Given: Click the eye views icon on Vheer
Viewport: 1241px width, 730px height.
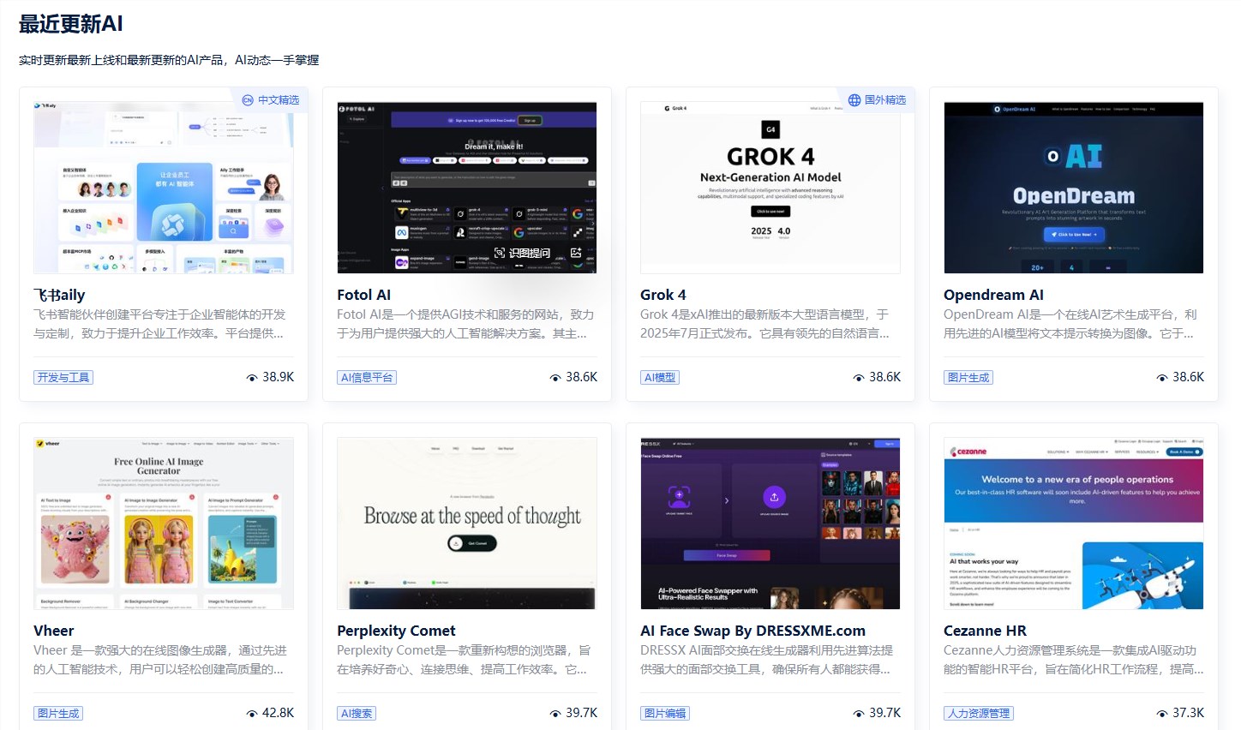Looking at the screenshot, I should point(252,714).
